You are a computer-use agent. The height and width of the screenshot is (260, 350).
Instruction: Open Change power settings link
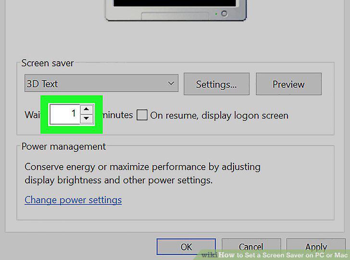(73, 200)
